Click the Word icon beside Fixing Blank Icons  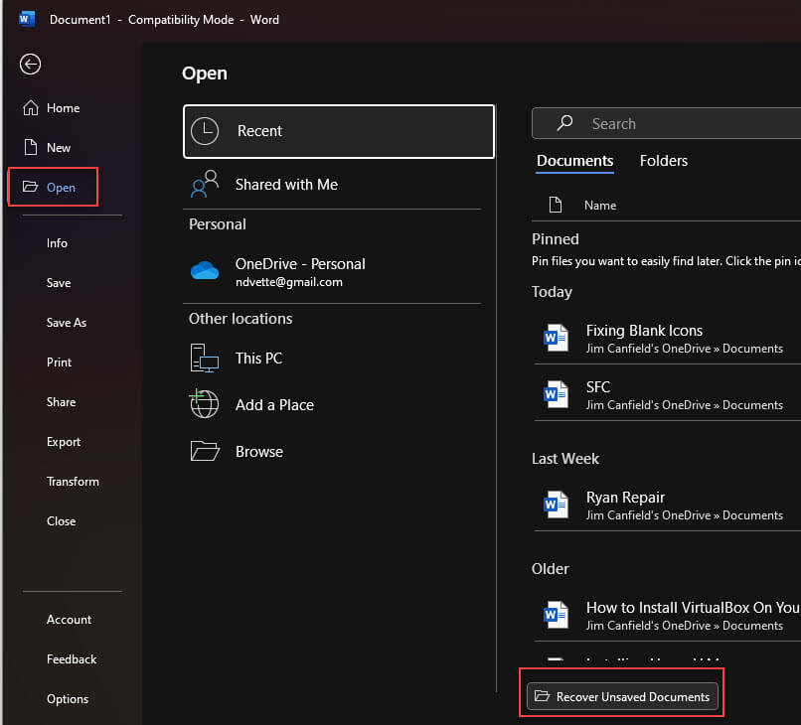pos(556,338)
